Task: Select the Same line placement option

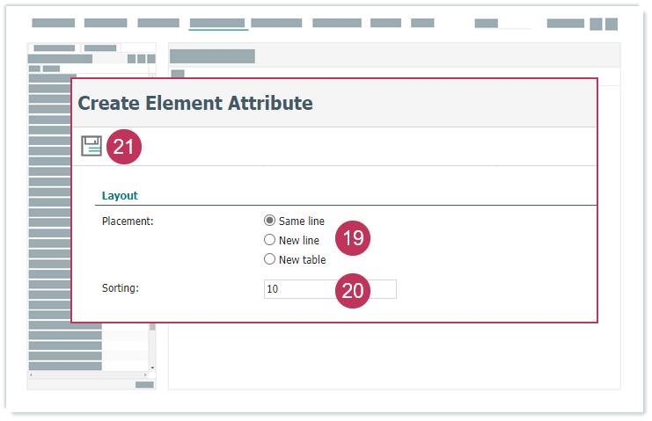Action: coord(270,221)
